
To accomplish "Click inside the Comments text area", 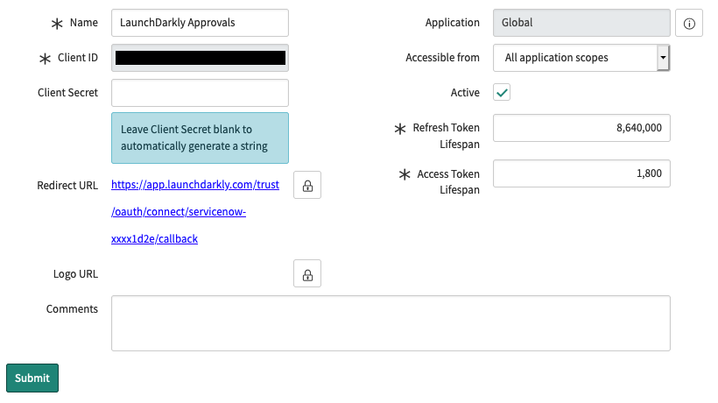I will pos(391,322).
